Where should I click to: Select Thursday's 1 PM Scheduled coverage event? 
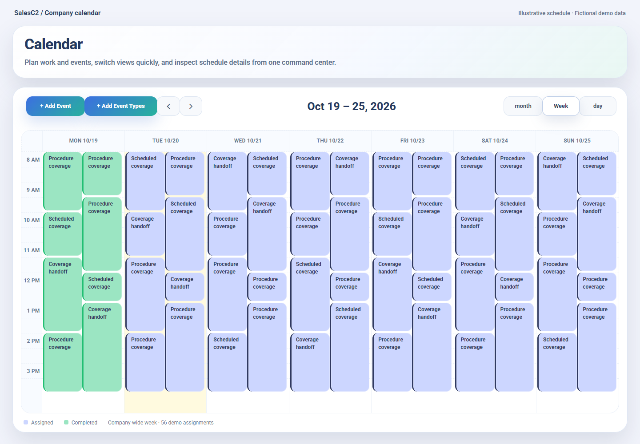pos(349,347)
